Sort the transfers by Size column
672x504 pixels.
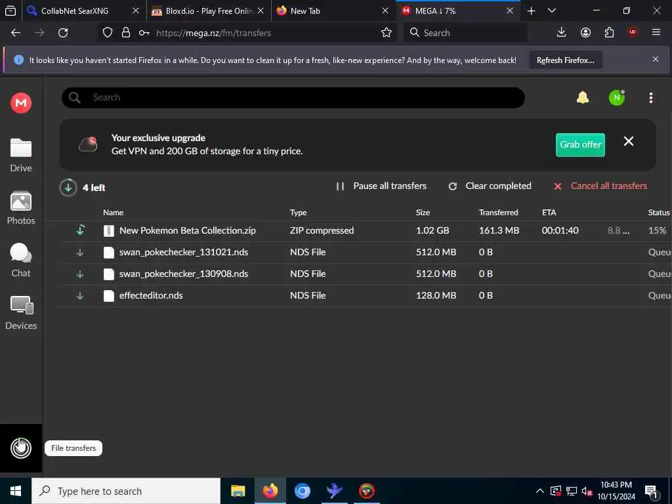click(423, 213)
